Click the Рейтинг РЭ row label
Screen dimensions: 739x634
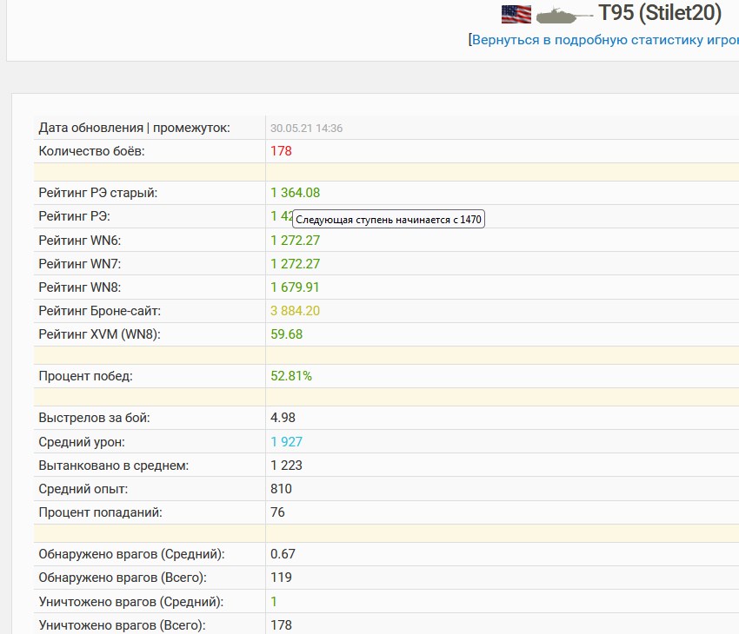(75, 216)
